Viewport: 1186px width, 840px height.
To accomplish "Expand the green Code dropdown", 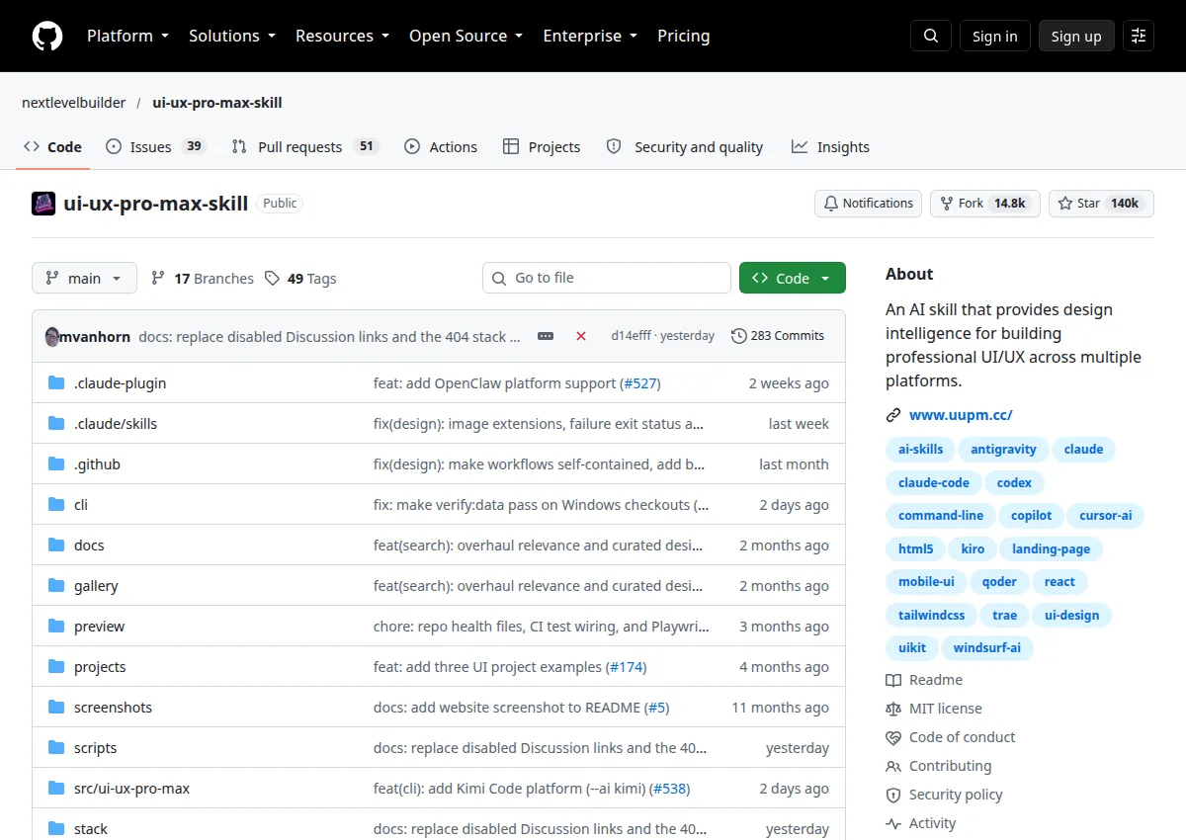I will (793, 279).
